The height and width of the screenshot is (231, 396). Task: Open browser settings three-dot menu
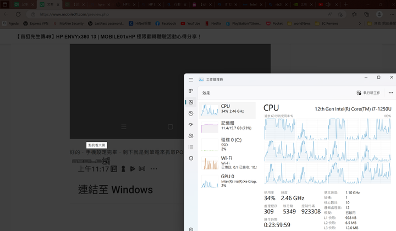392,14
